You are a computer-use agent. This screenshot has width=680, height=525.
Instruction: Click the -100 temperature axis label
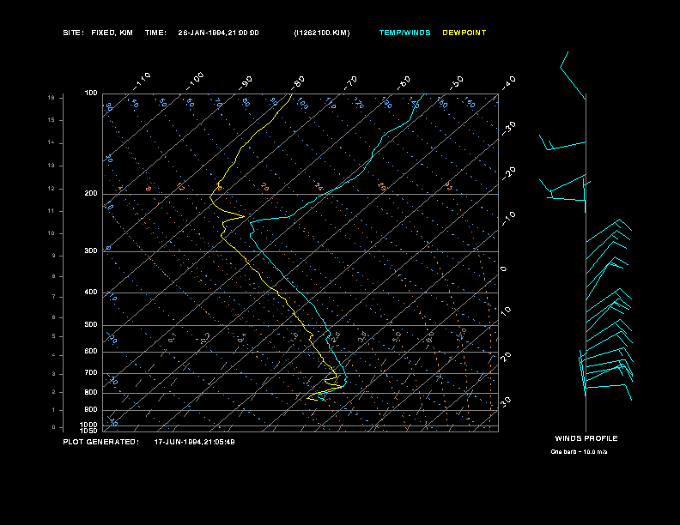coord(195,81)
